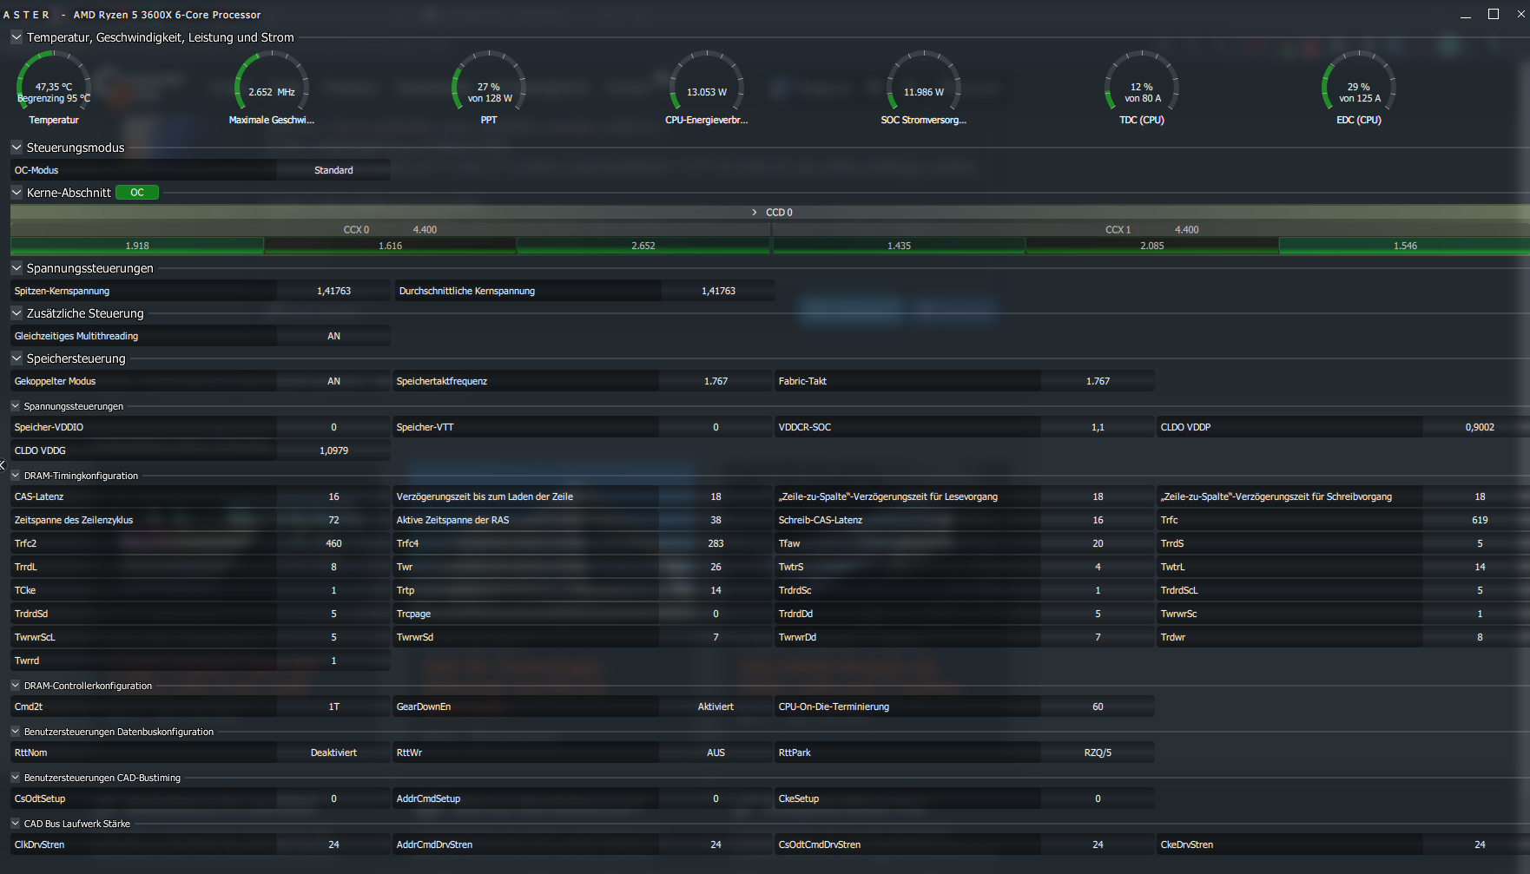Screen dimensions: 1530x874
Task: Maximize the Ryzen Master window
Action: 1494,14
